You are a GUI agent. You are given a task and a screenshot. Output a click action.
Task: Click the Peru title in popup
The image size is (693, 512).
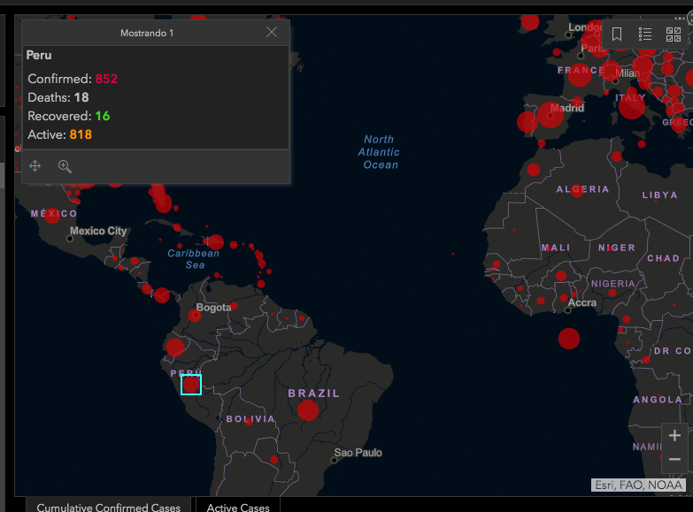coord(39,55)
